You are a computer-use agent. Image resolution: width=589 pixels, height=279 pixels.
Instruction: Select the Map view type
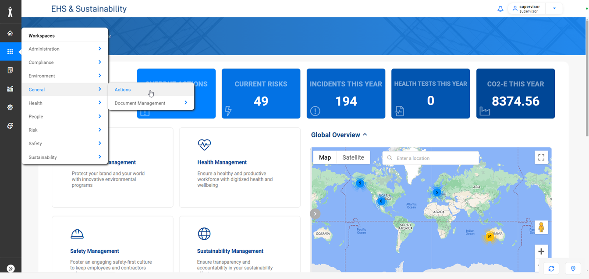coord(325,157)
